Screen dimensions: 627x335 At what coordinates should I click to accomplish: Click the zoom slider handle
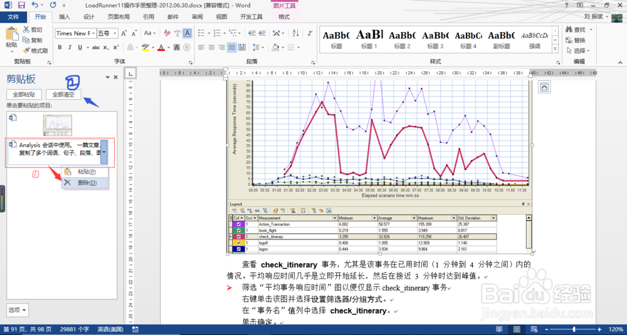(x=576, y=329)
